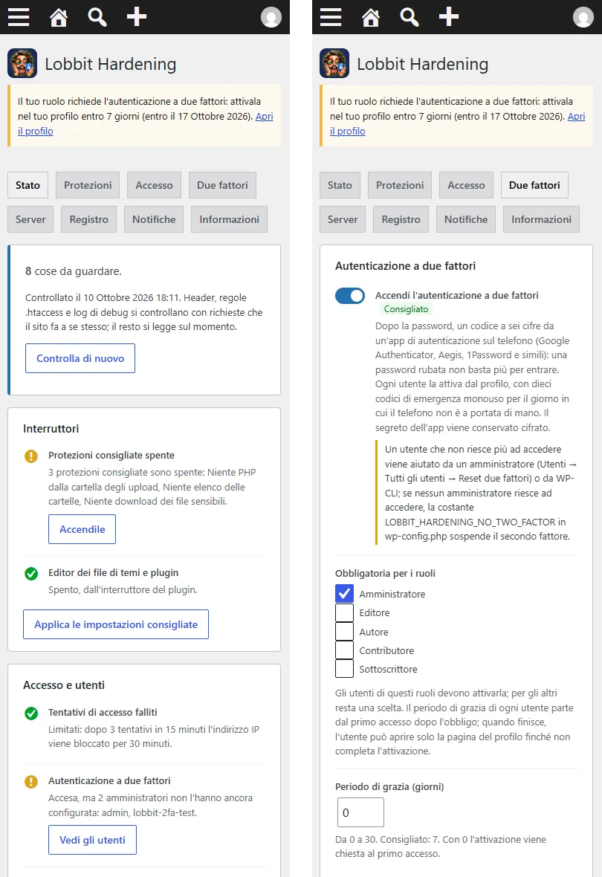Select Server tab in left screen

pyautogui.click(x=30, y=219)
